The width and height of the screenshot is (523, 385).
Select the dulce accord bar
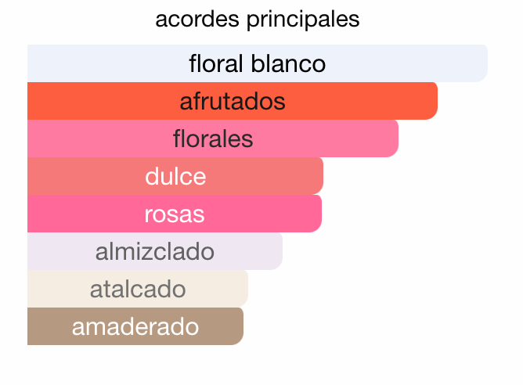(x=78, y=176)
